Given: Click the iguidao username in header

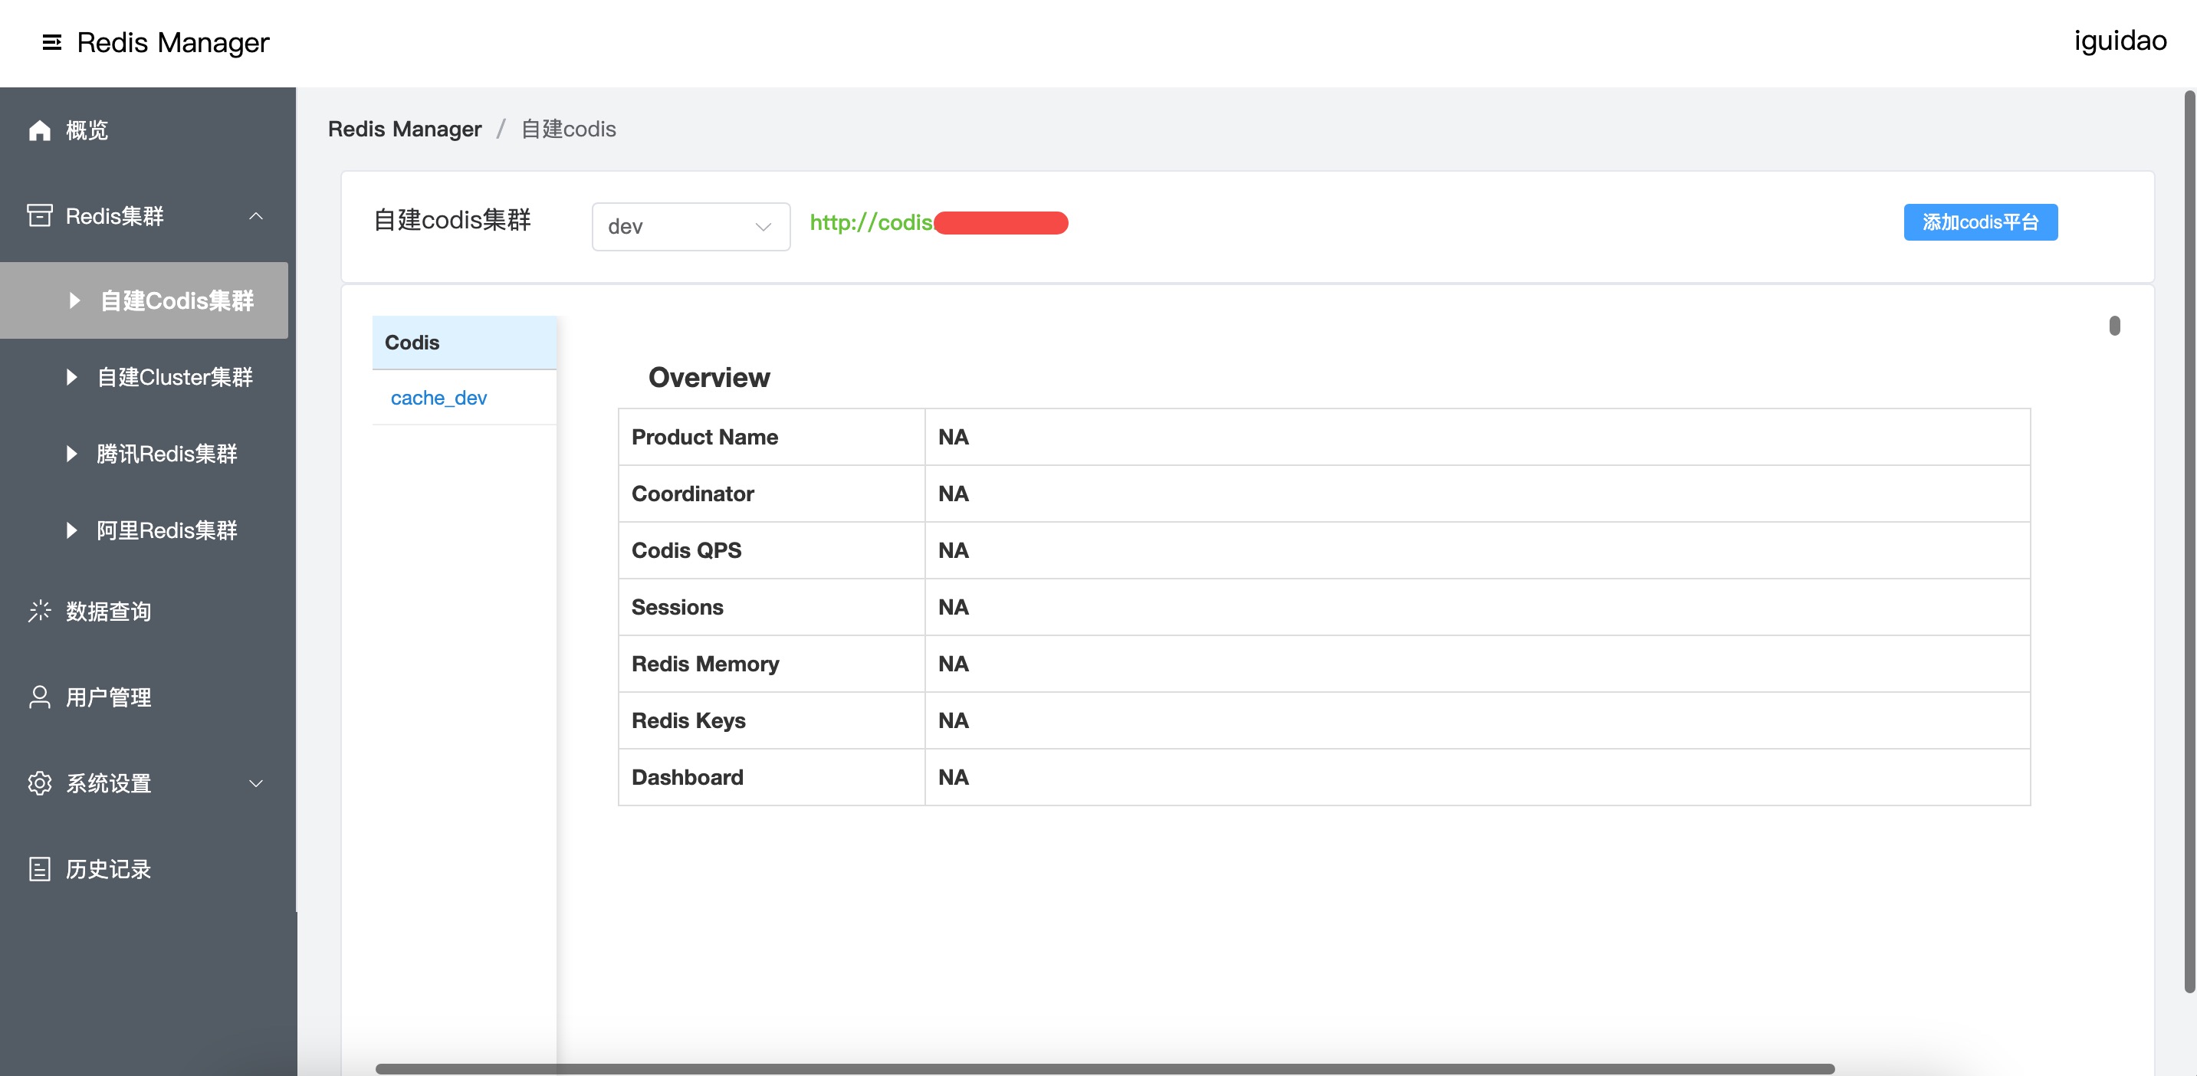Looking at the screenshot, I should 2120,41.
